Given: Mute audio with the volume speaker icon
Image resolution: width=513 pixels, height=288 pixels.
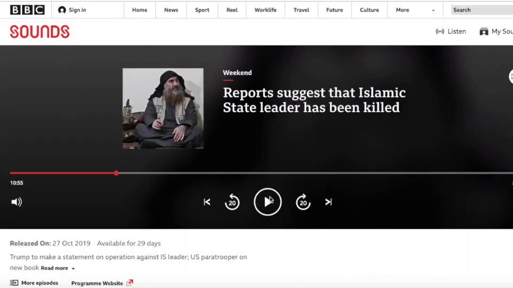Looking at the screenshot, I should pos(17,202).
